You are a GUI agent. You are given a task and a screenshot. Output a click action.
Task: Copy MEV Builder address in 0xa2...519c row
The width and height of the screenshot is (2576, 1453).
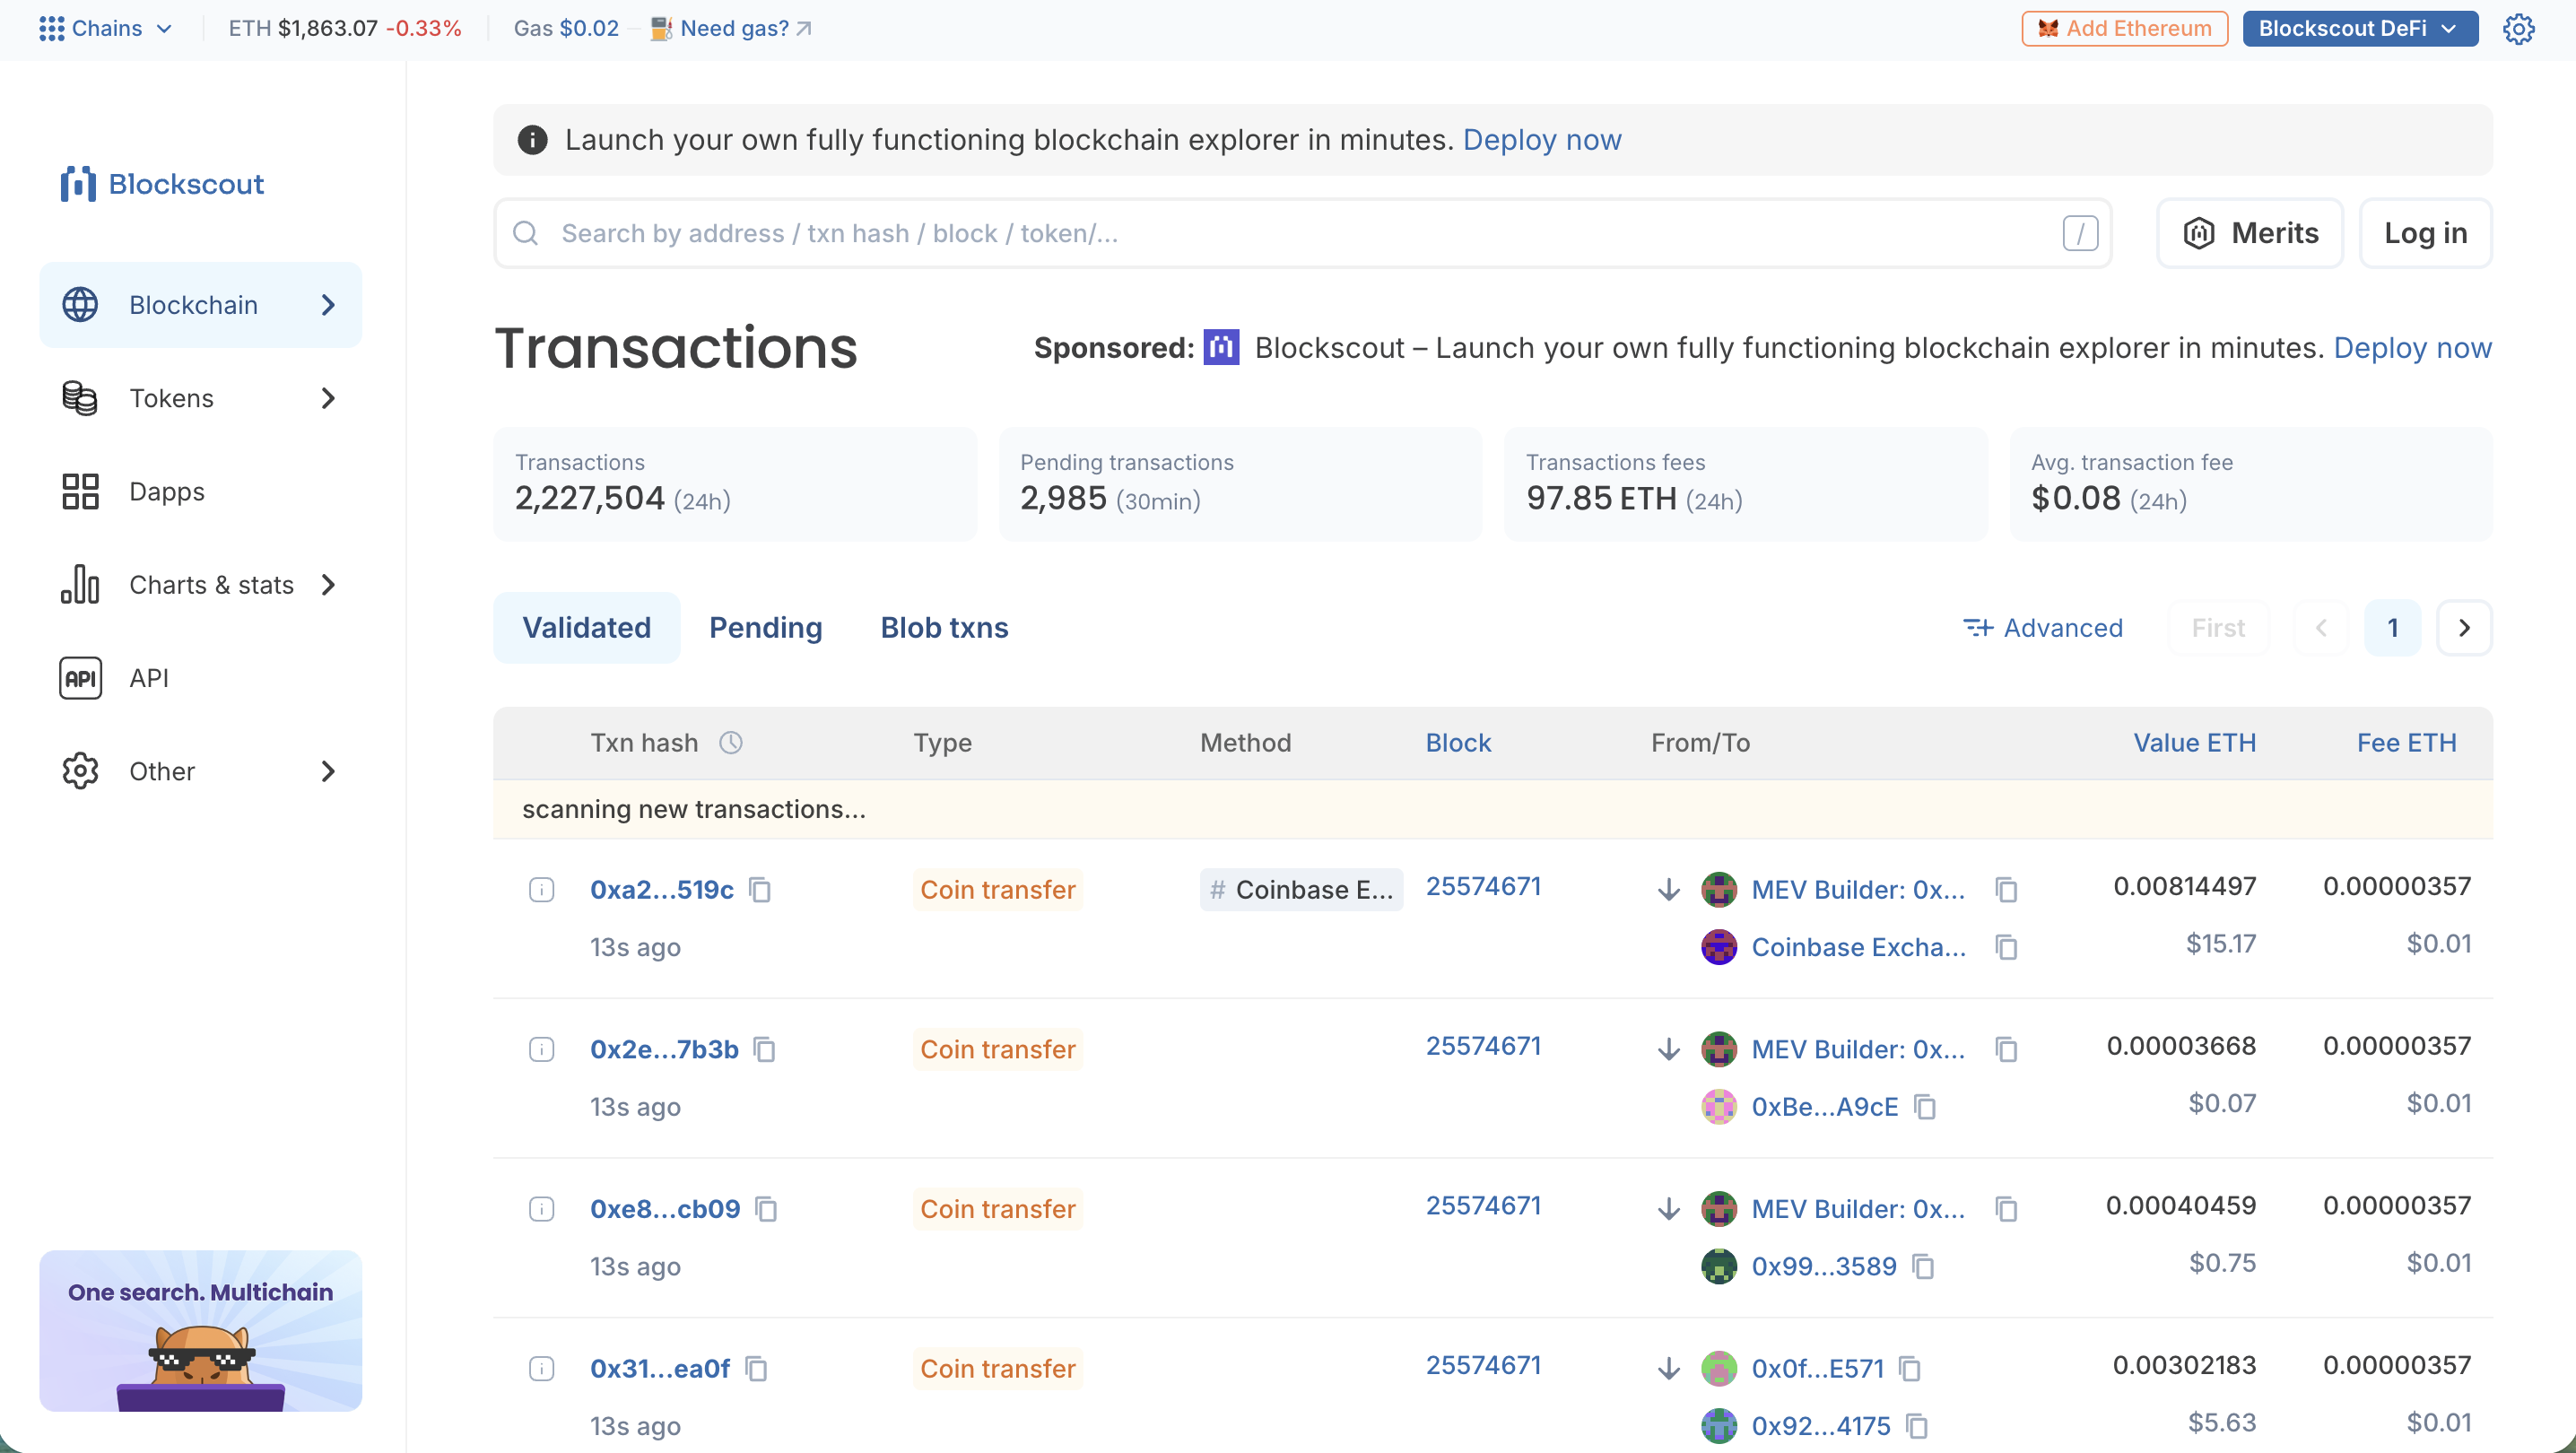2006,889
